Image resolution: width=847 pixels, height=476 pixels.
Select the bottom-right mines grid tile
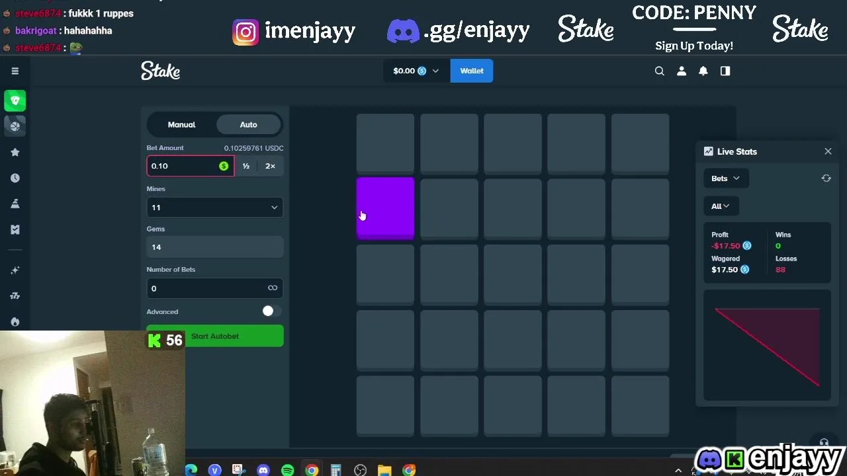point(640,406)
